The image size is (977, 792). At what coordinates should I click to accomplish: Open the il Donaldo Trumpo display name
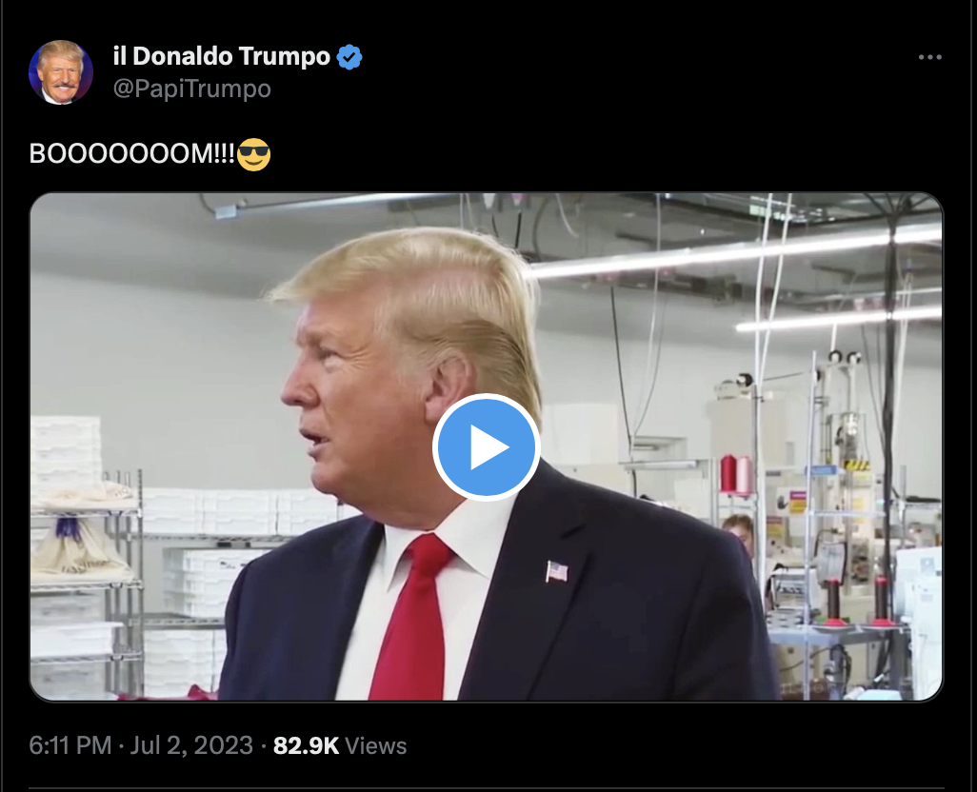(x=221, y=57)
